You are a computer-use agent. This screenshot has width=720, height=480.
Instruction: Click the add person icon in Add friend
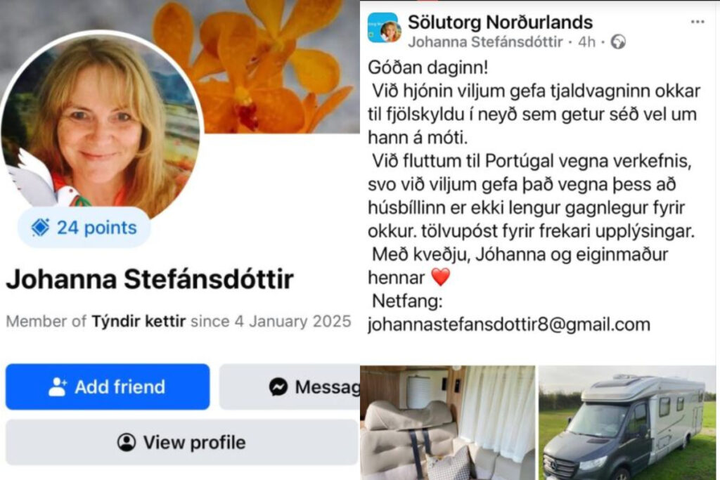[58, 387]
